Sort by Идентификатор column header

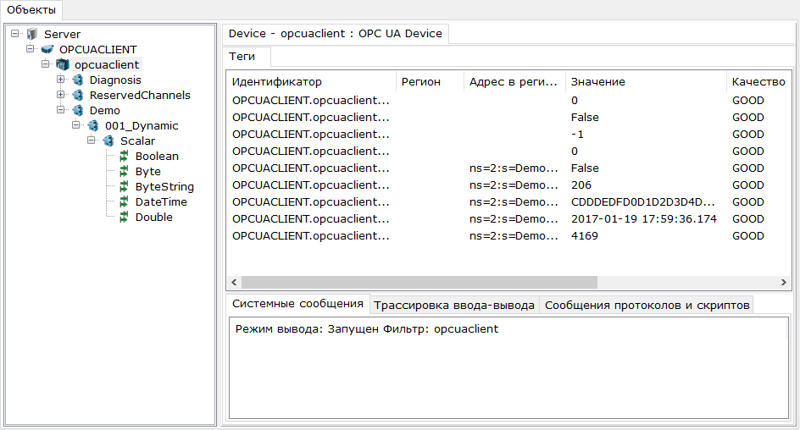click(x=311, y=82)
